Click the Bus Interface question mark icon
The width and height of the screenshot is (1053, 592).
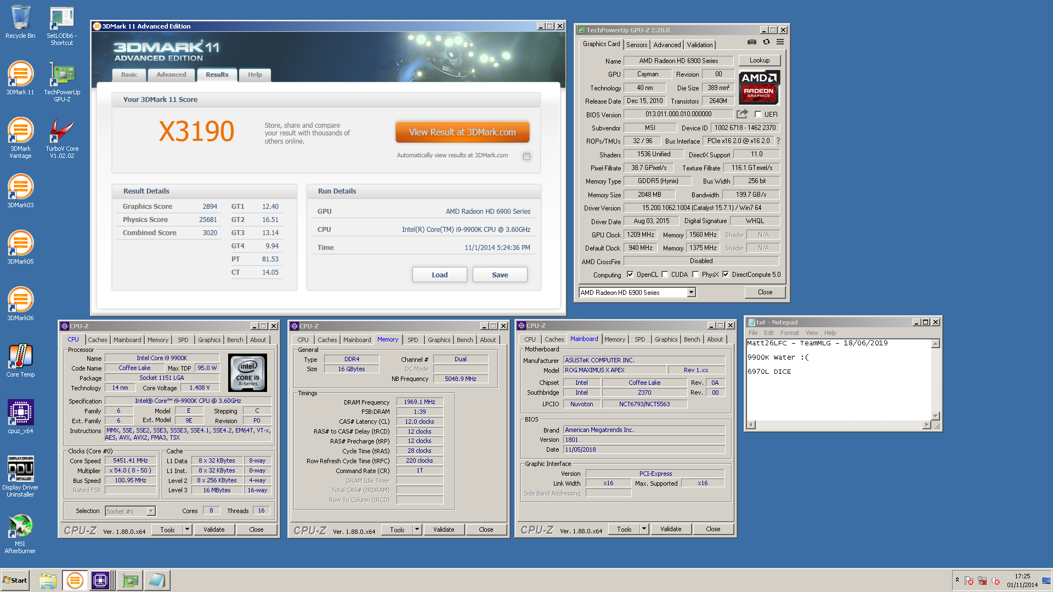778,141
